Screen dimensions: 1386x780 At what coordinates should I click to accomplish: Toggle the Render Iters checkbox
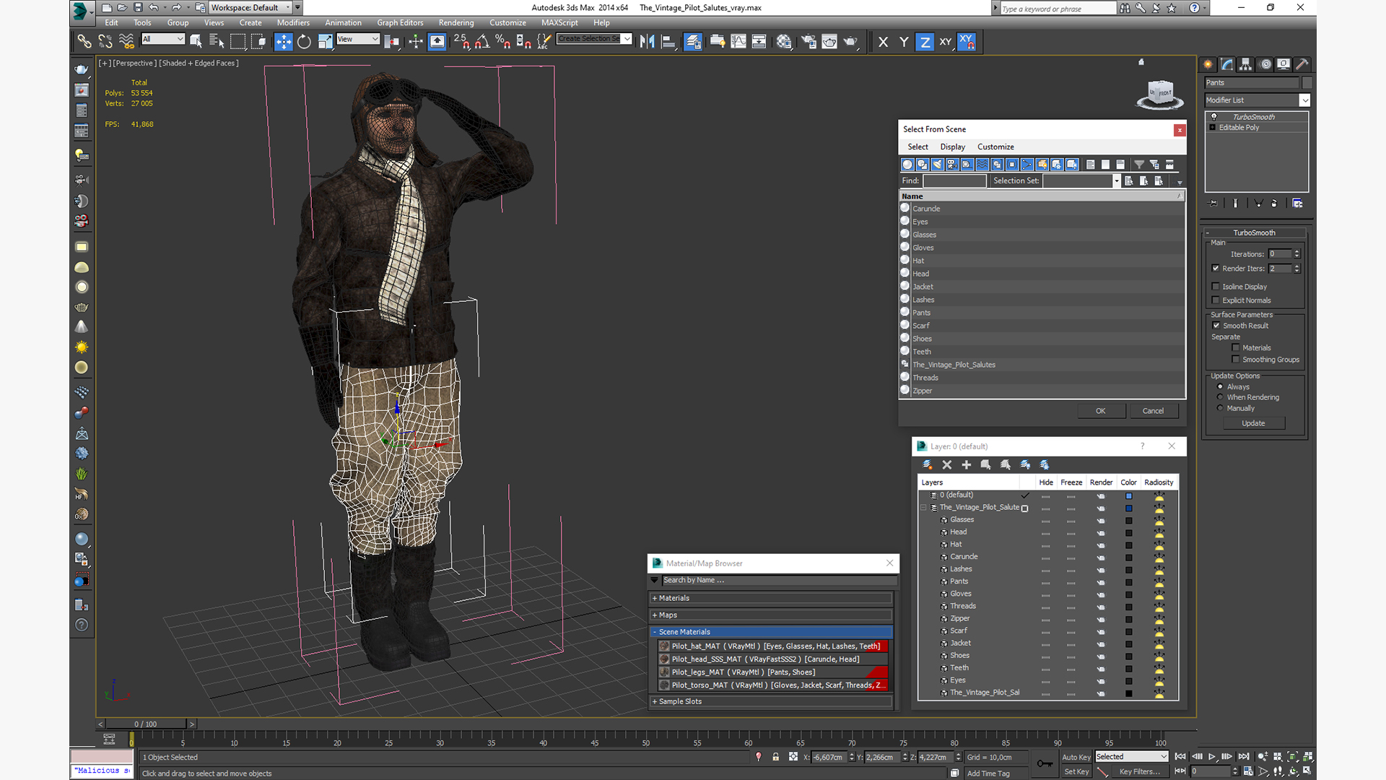(1216, 269)
